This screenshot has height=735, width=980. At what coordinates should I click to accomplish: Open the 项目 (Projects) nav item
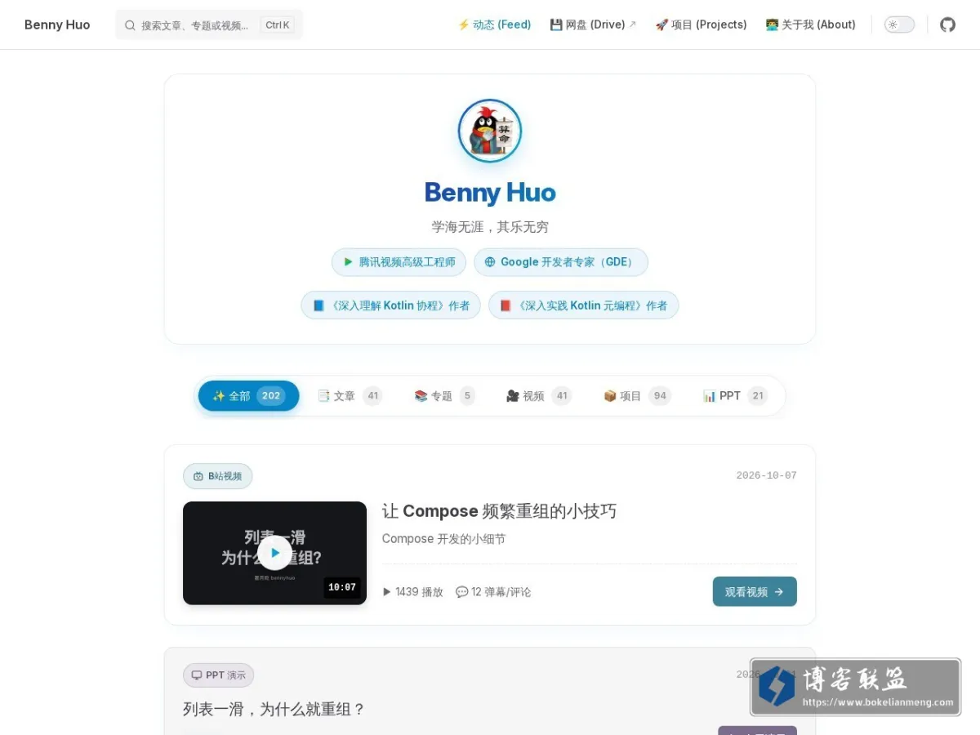[701, 24]
